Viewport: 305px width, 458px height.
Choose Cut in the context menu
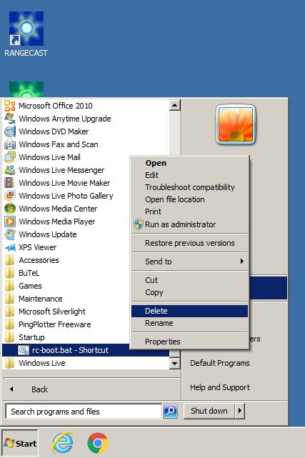point(189,280)
